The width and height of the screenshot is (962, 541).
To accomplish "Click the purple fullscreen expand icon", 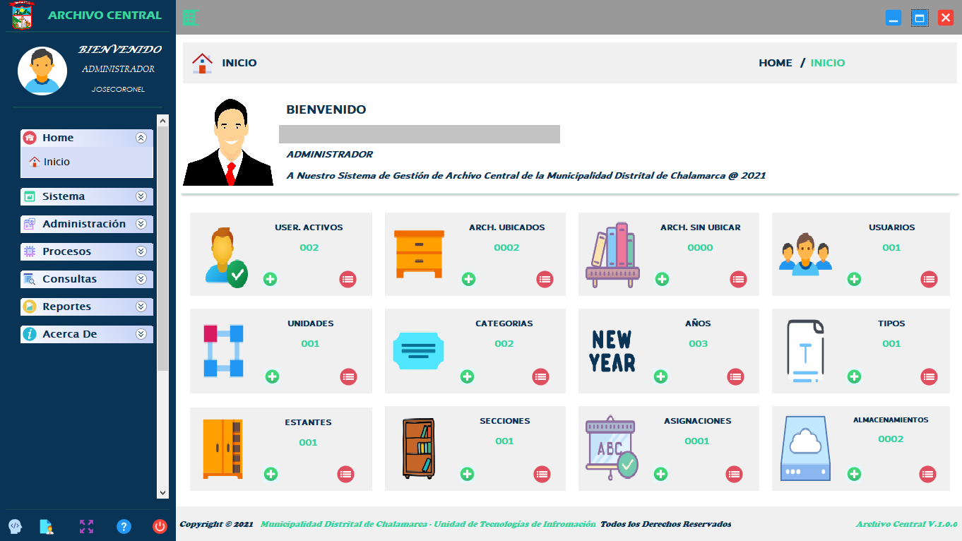I will [x=86, y=526].
